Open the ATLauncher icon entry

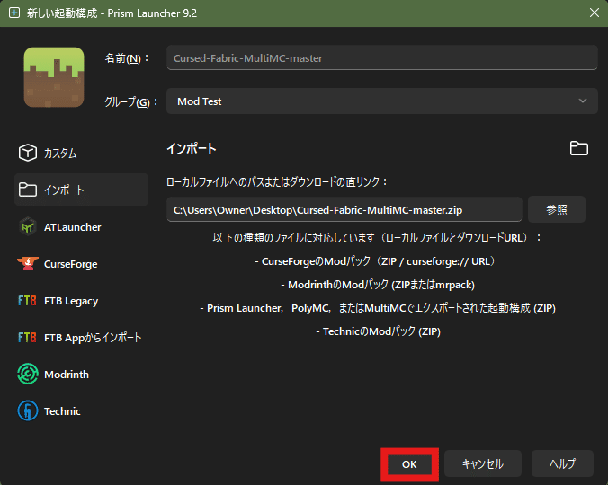tap(28, 227)
